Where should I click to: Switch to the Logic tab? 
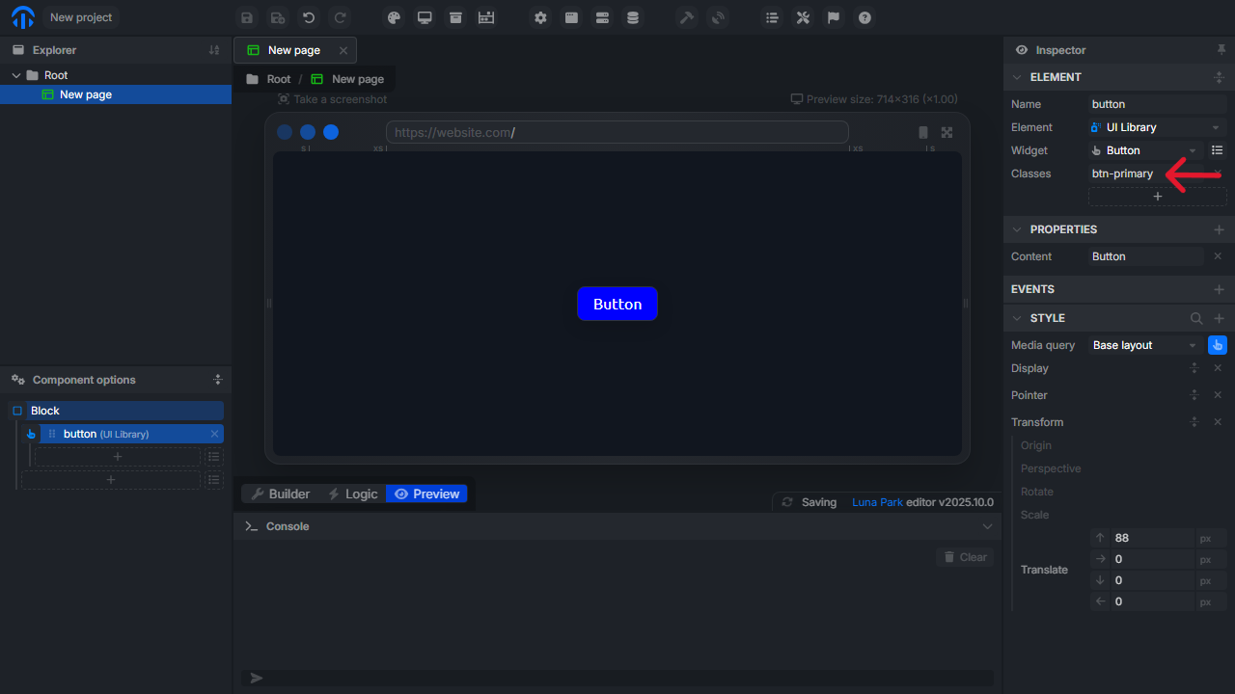[x=353, y=494]
